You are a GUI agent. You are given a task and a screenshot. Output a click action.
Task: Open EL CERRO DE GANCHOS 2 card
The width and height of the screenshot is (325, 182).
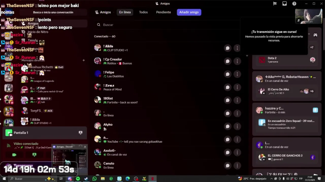(x=287, y=157)
